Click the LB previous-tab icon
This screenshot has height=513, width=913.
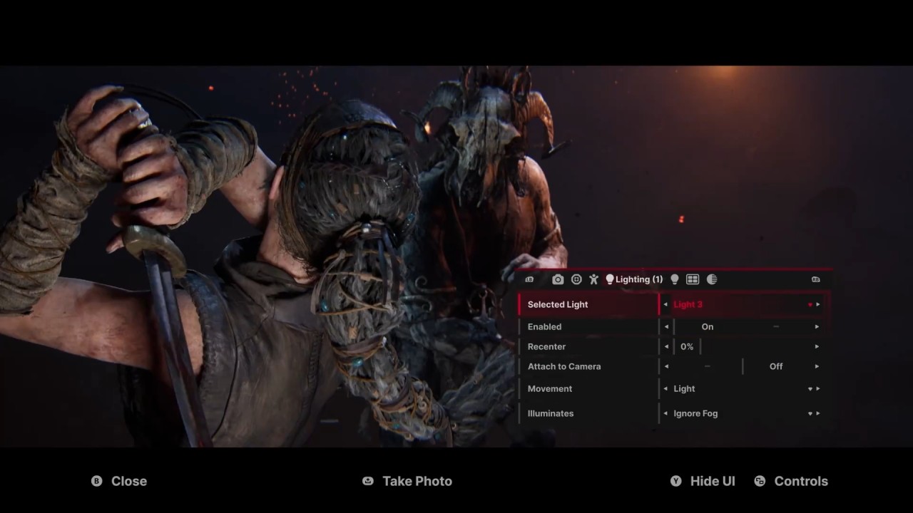[x=529, y=279]
